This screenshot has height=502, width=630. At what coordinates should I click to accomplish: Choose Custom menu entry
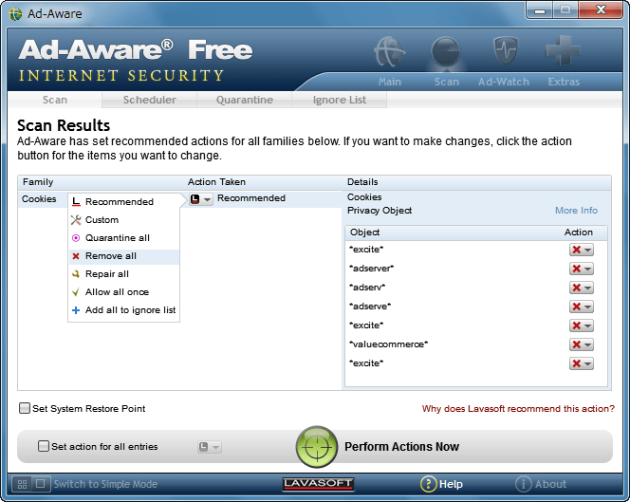point(124,220)
